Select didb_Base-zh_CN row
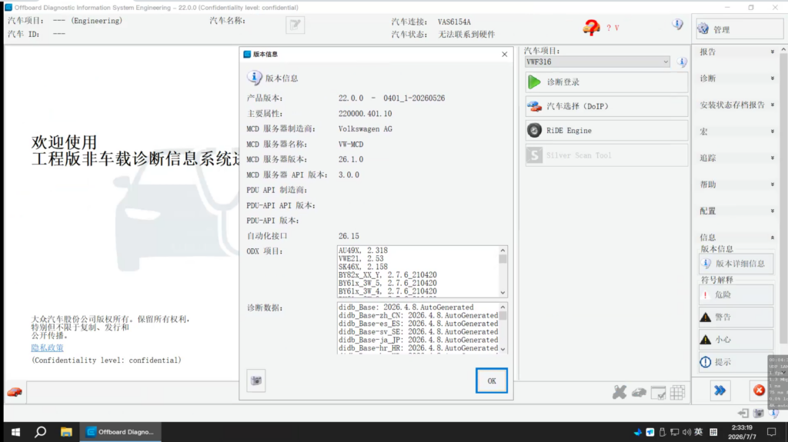This screenshot has height=442, width=788. point(418,315)
